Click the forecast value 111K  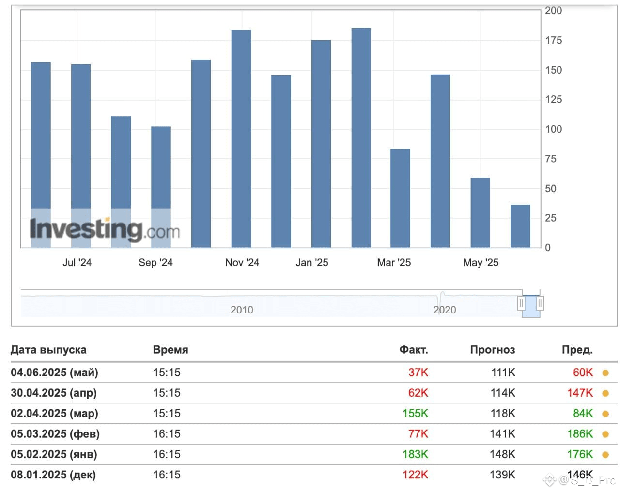point(503,373)
